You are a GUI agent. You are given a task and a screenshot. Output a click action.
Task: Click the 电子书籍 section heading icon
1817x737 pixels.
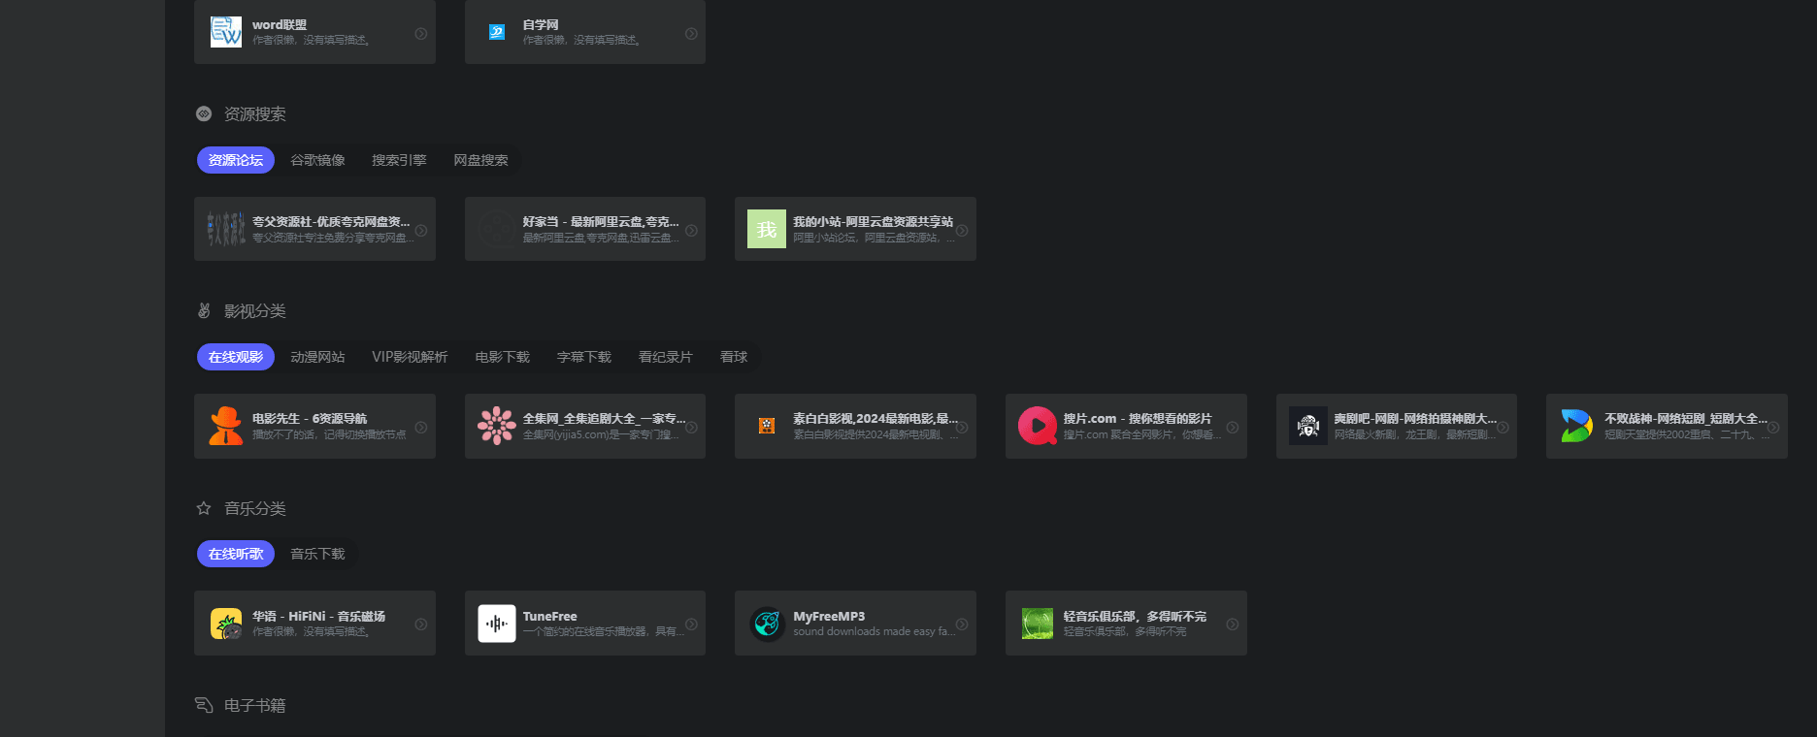point(204,705)
